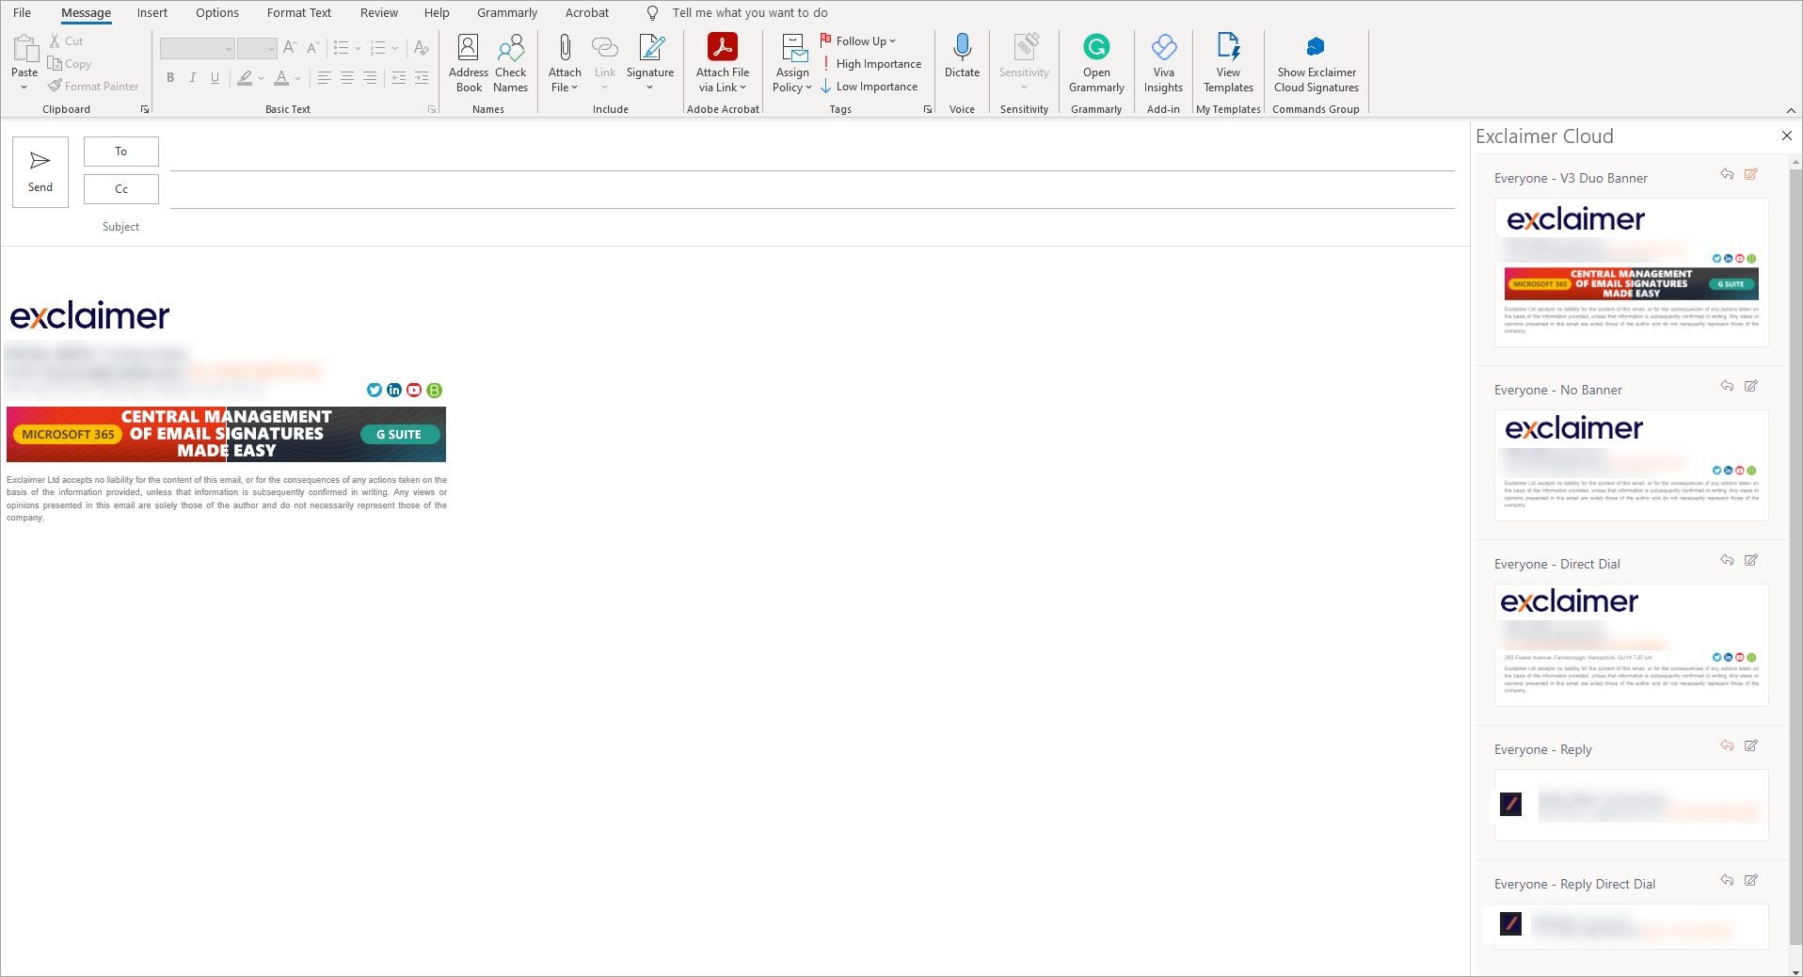The width and height of the screenshot is (1803, 977).
Task: Edit the Everyone - No Banner signature
Action: (x=1750, y=386)
